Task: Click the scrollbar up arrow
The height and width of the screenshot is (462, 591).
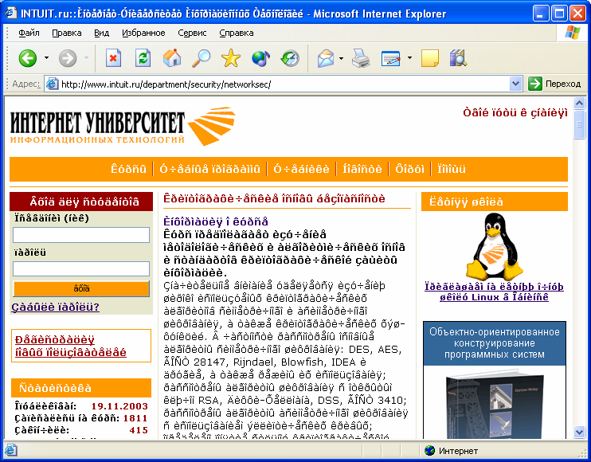Action: [579, 104]
